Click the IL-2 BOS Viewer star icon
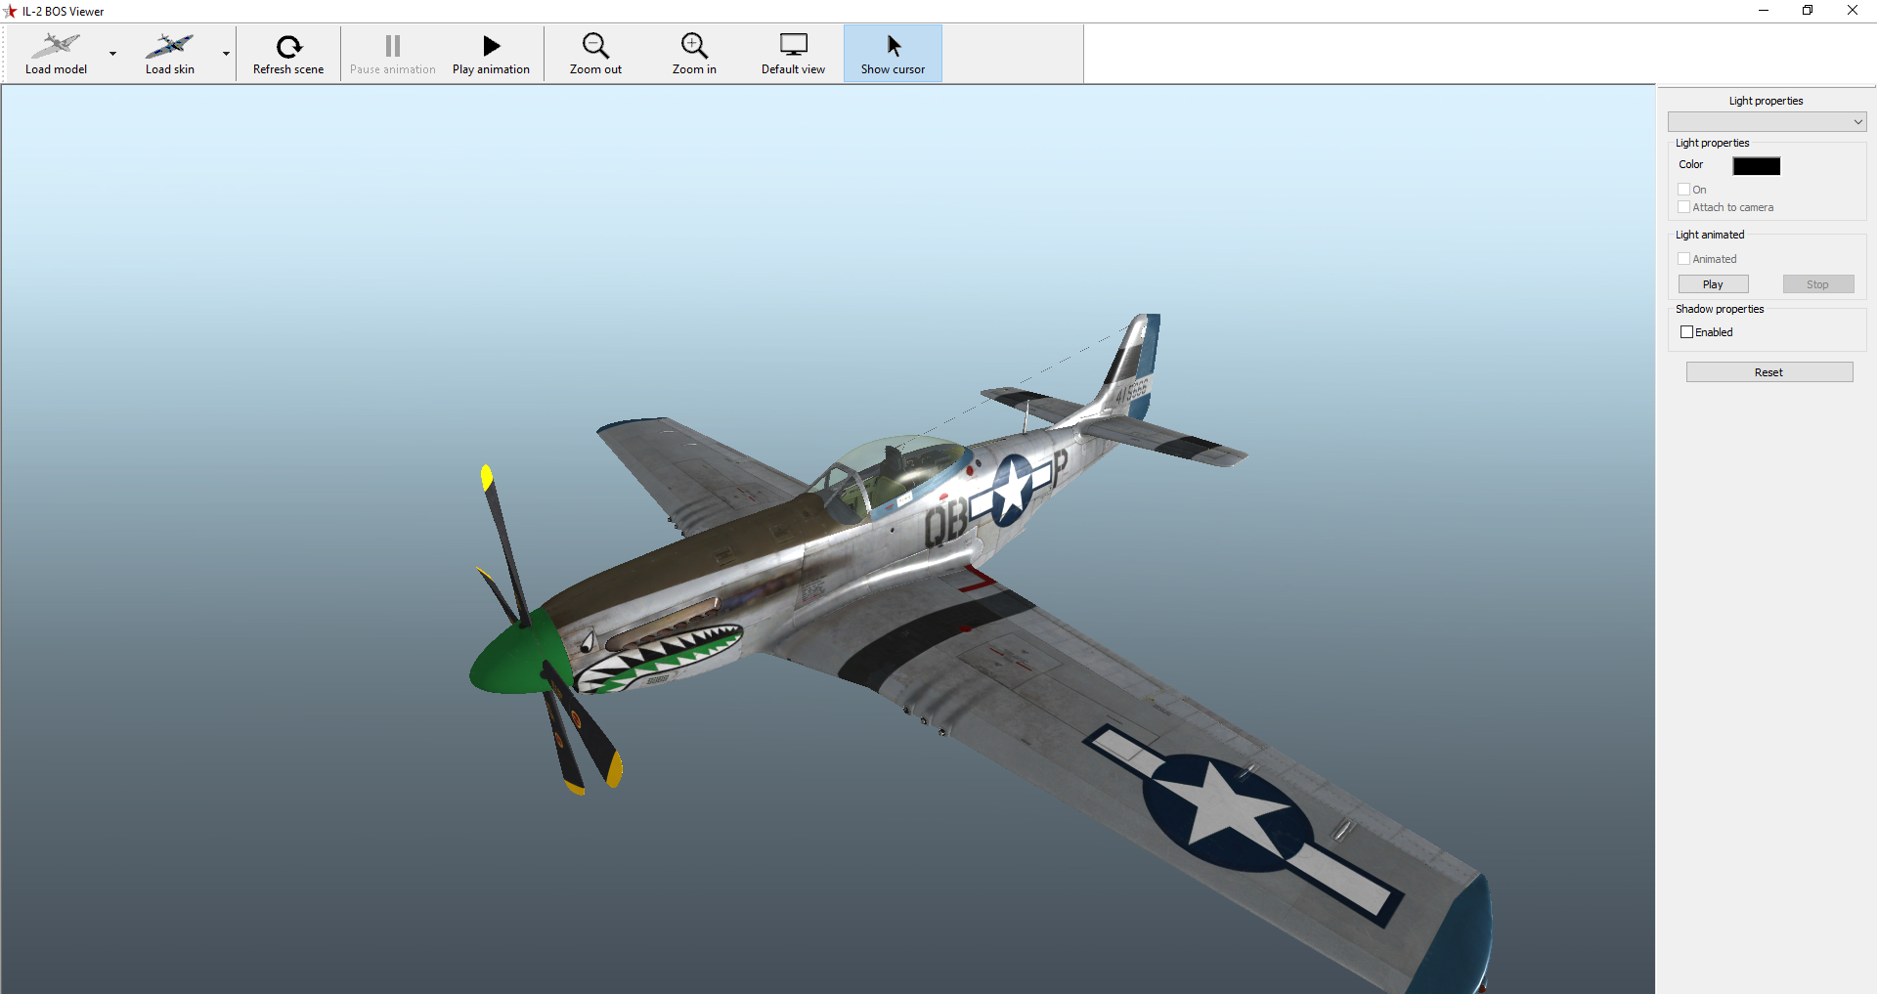 pyautogui.click(x=11, y=12)
